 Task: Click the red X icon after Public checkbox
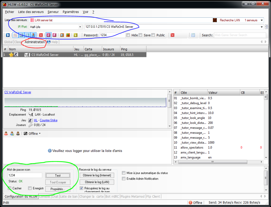[172, 35]
